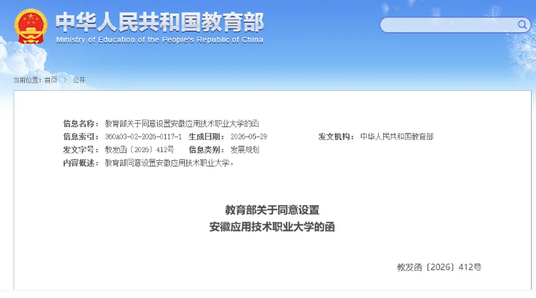Click the category value 发展规划
The height and width of the screenshot is (298, 536).
[x=244, y=149]
